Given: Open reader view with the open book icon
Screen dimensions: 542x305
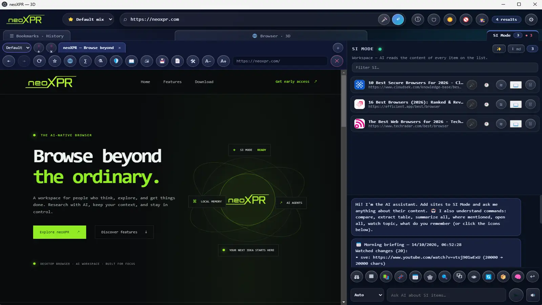Looking at the screenshot, I should tap(131, 61).
